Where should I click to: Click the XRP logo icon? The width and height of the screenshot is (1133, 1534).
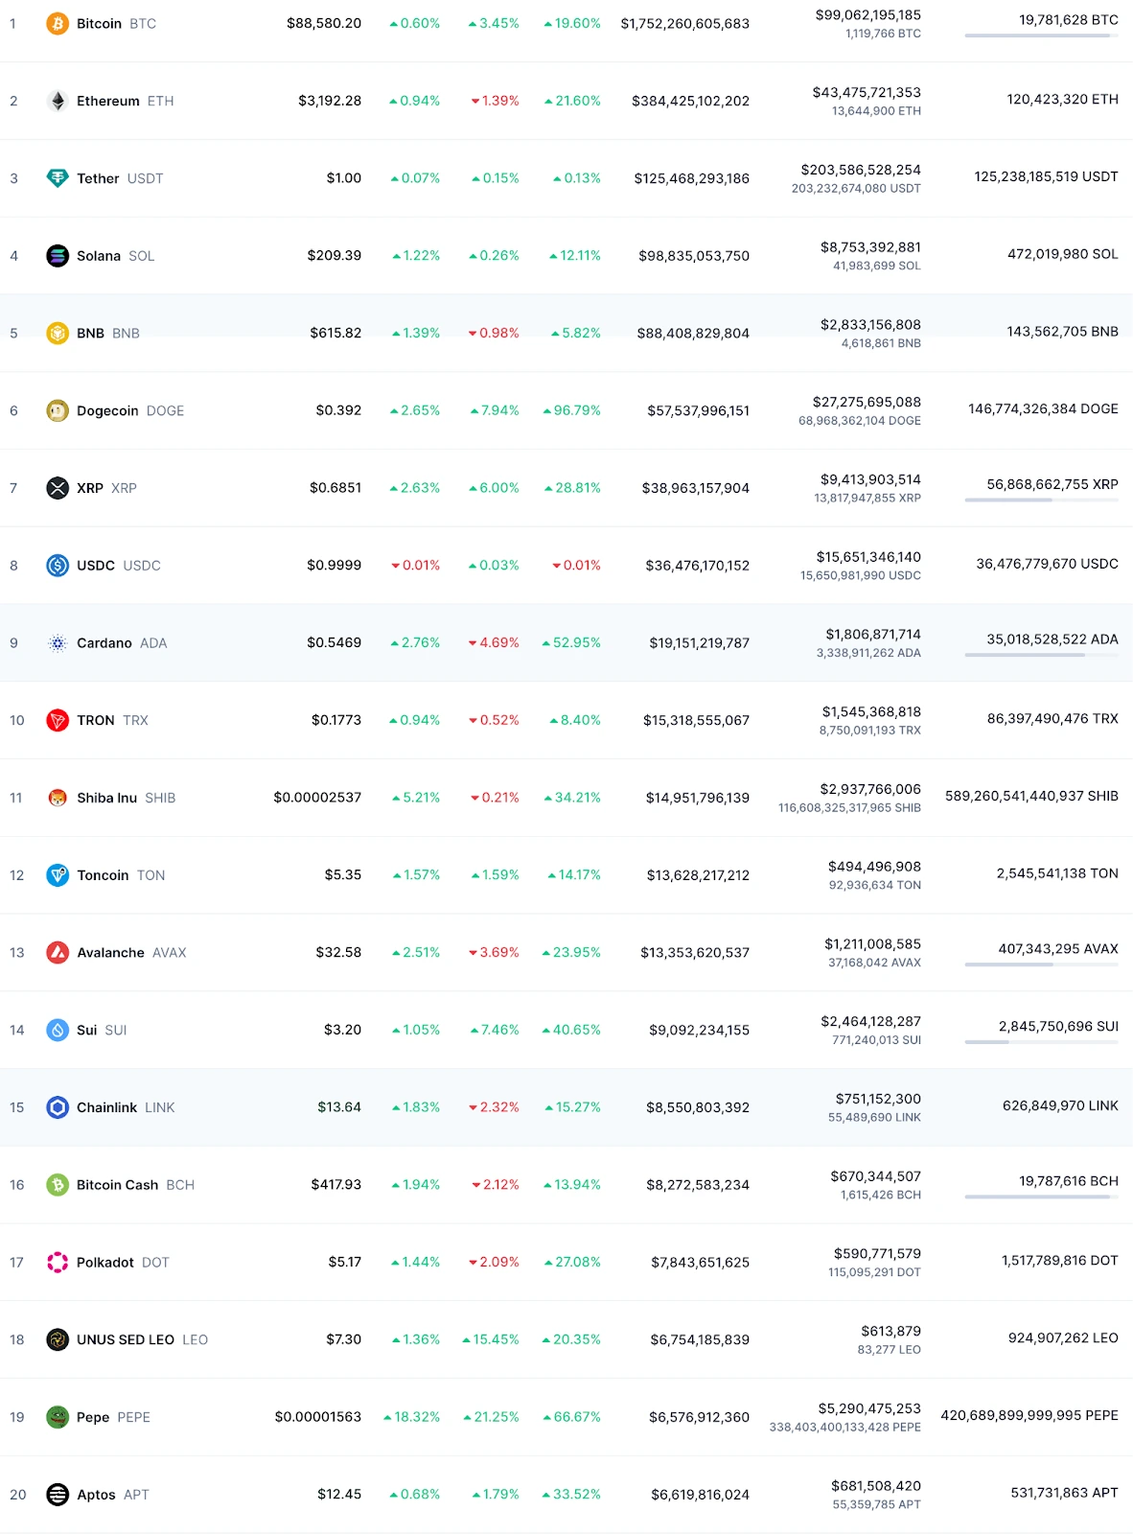[58, 488]
